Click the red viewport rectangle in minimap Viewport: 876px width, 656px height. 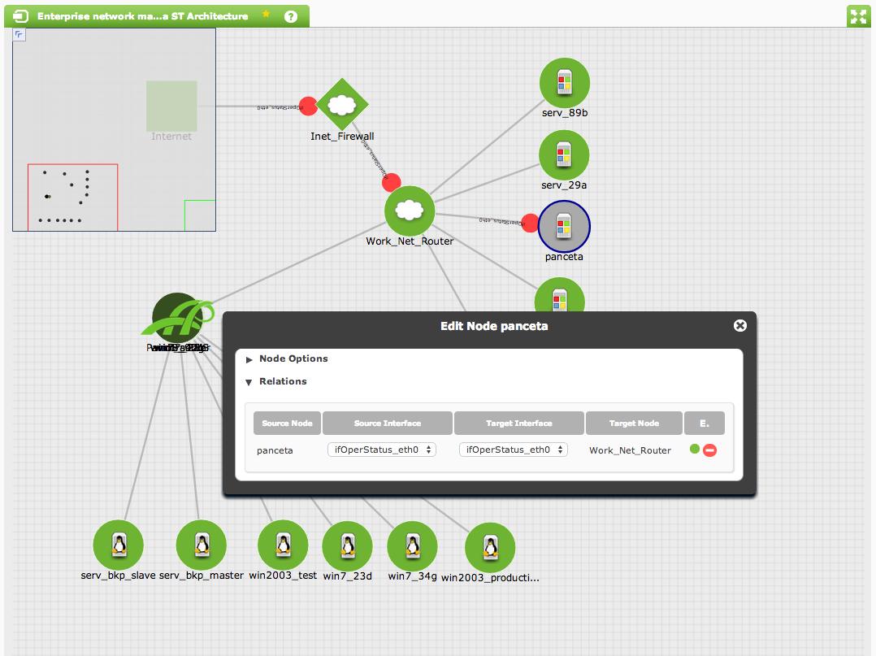click(x=72, y=198)
